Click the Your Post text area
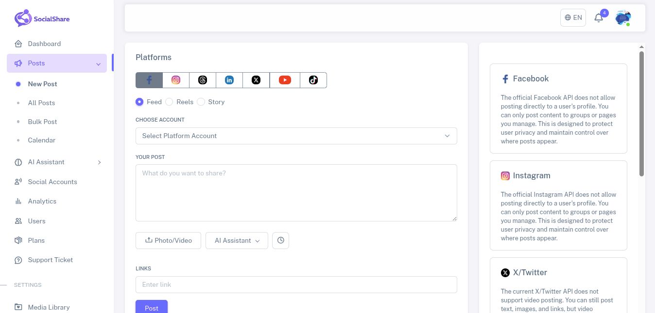This screenshot has width=655, height=313. [296, 193]
